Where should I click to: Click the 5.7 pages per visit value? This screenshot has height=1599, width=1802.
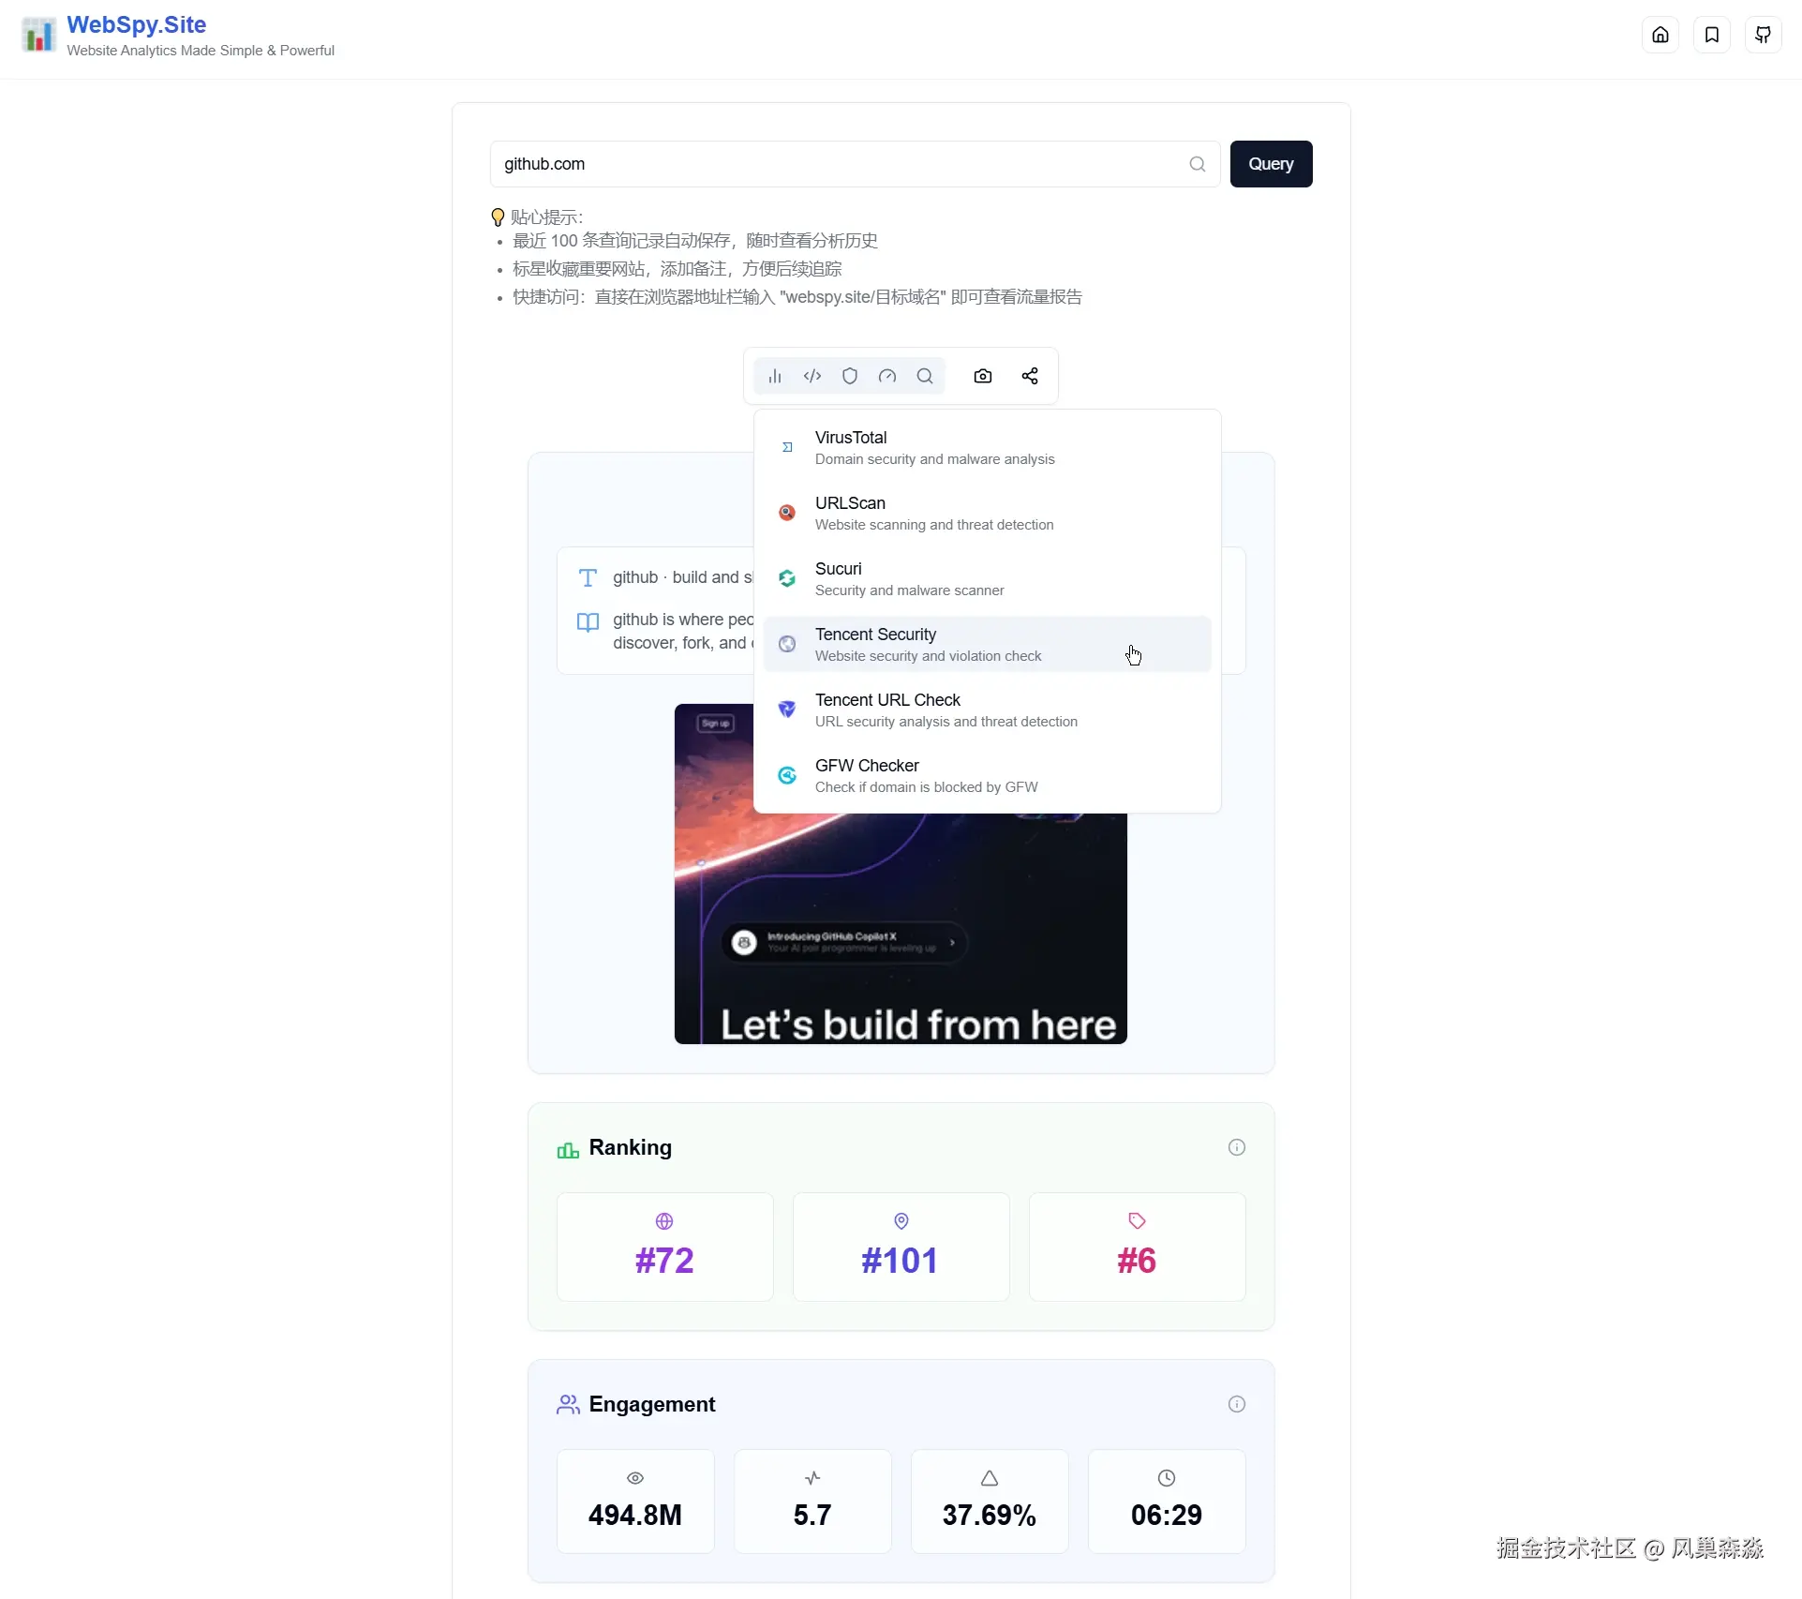(x=812, y=1516)
